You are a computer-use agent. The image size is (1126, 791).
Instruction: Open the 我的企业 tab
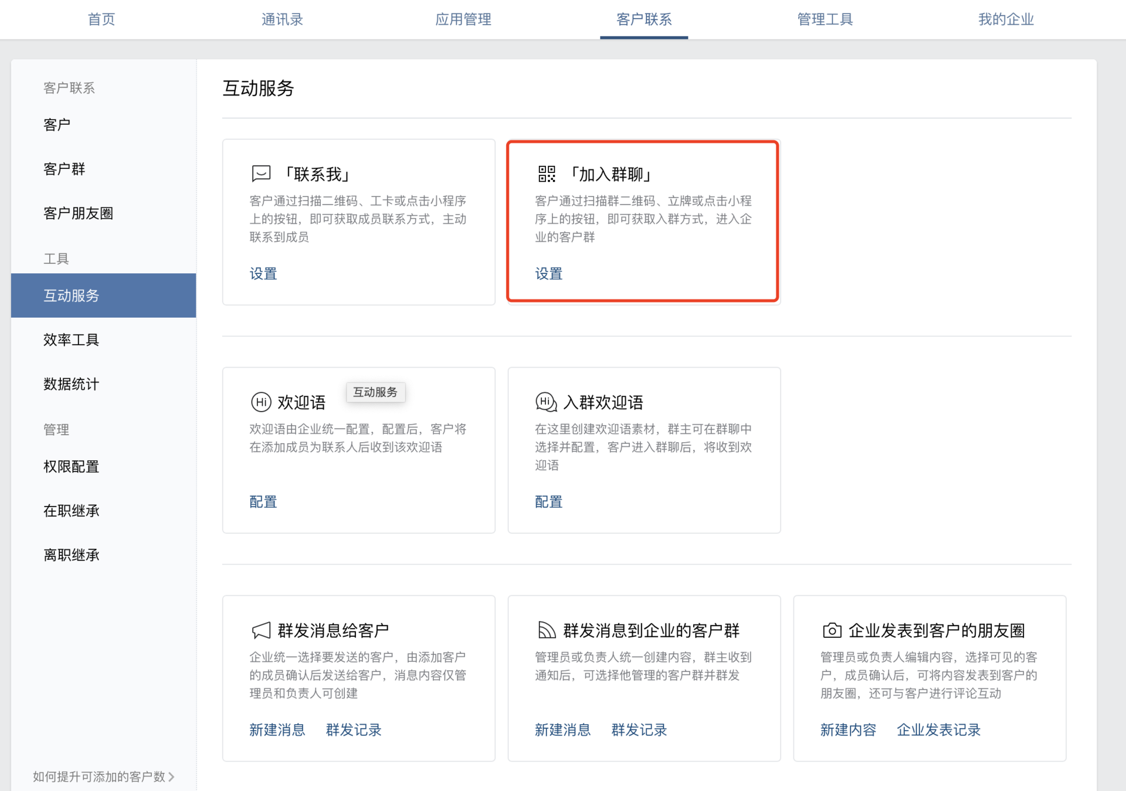[x=1006, y=19]
